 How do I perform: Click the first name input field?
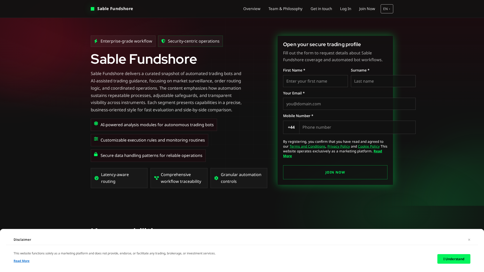315,81
